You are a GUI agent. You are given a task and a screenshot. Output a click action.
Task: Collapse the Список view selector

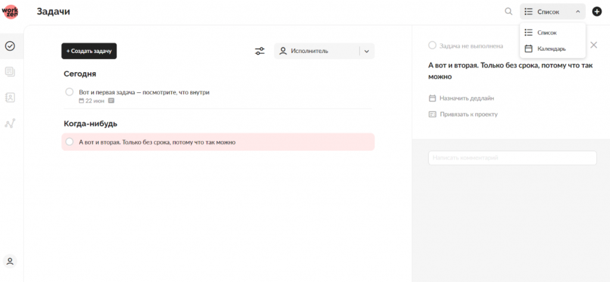tap(552, 12)
